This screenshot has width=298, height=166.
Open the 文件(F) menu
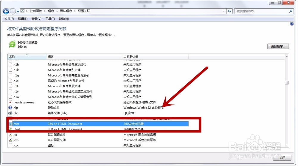(9, 19)
